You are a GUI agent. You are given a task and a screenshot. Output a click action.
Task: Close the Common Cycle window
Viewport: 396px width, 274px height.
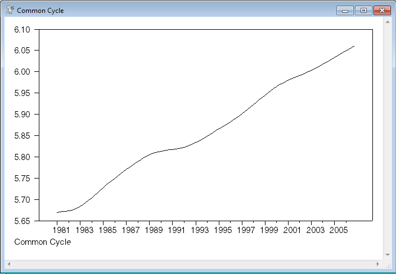pos(382,11)
